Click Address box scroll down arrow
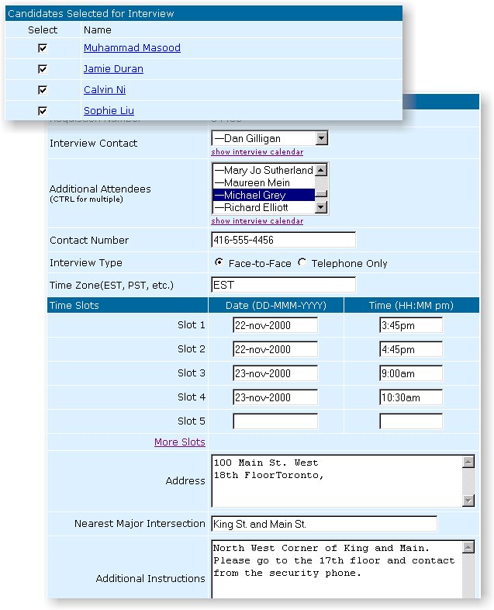The height and width of the screenshot is (610, 494). 468,501
